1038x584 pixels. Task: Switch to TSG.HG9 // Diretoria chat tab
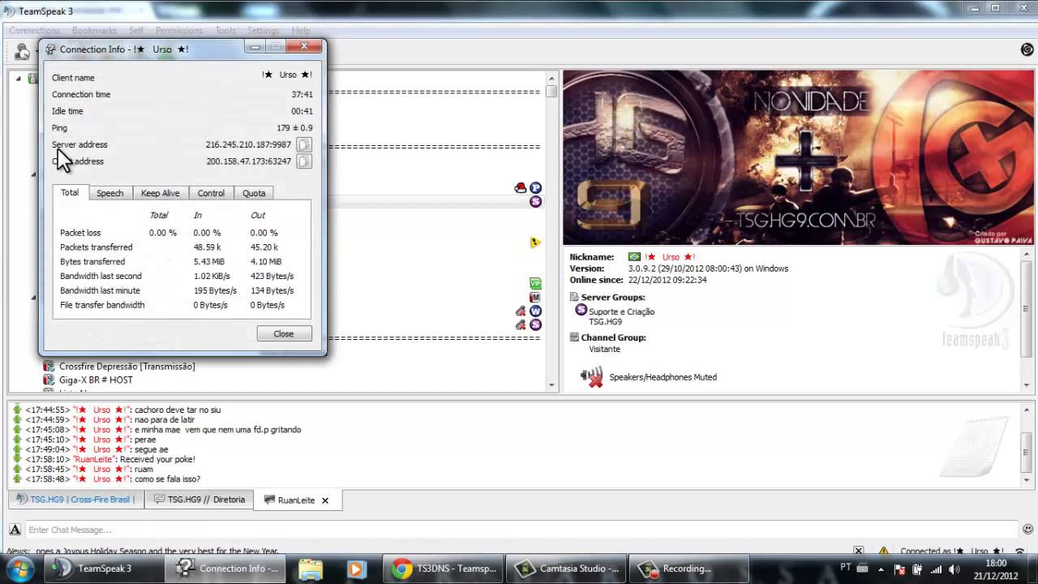click(x=199, y=500)
